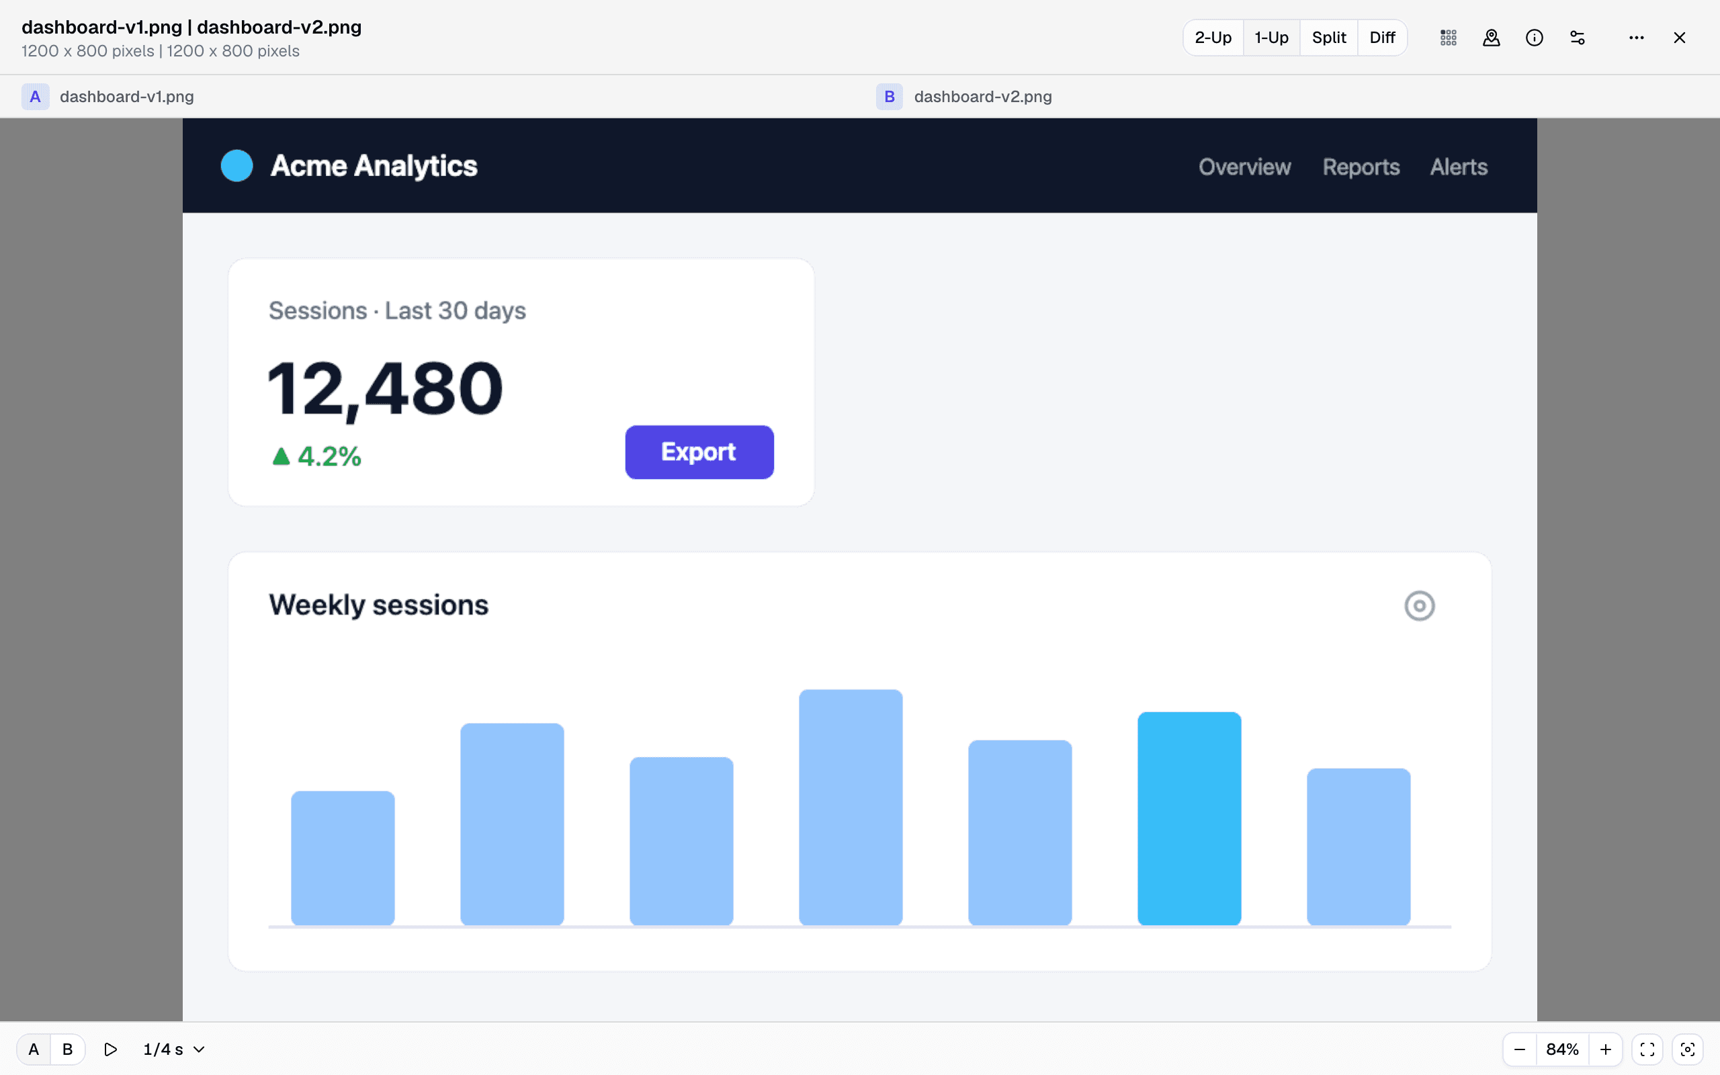The width and height of the screenshot is (1720, 1075).
Task: Show image info via info icon
Action: coord(1534,38)
